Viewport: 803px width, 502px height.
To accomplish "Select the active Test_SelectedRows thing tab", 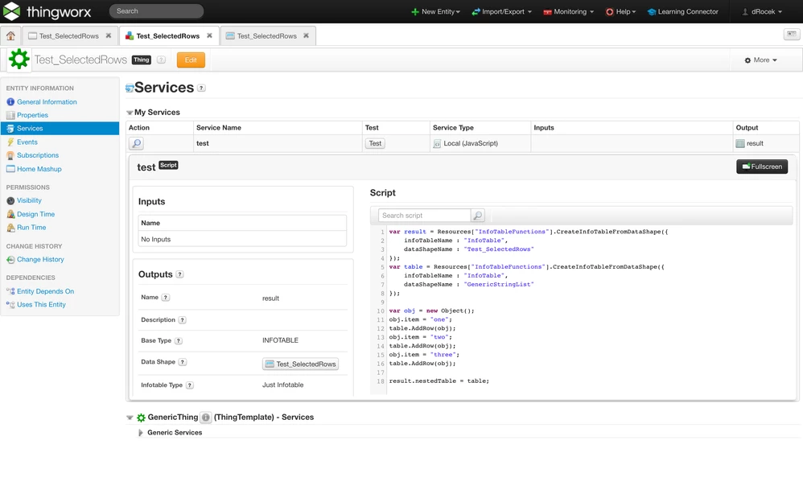I will click(168, 36).
